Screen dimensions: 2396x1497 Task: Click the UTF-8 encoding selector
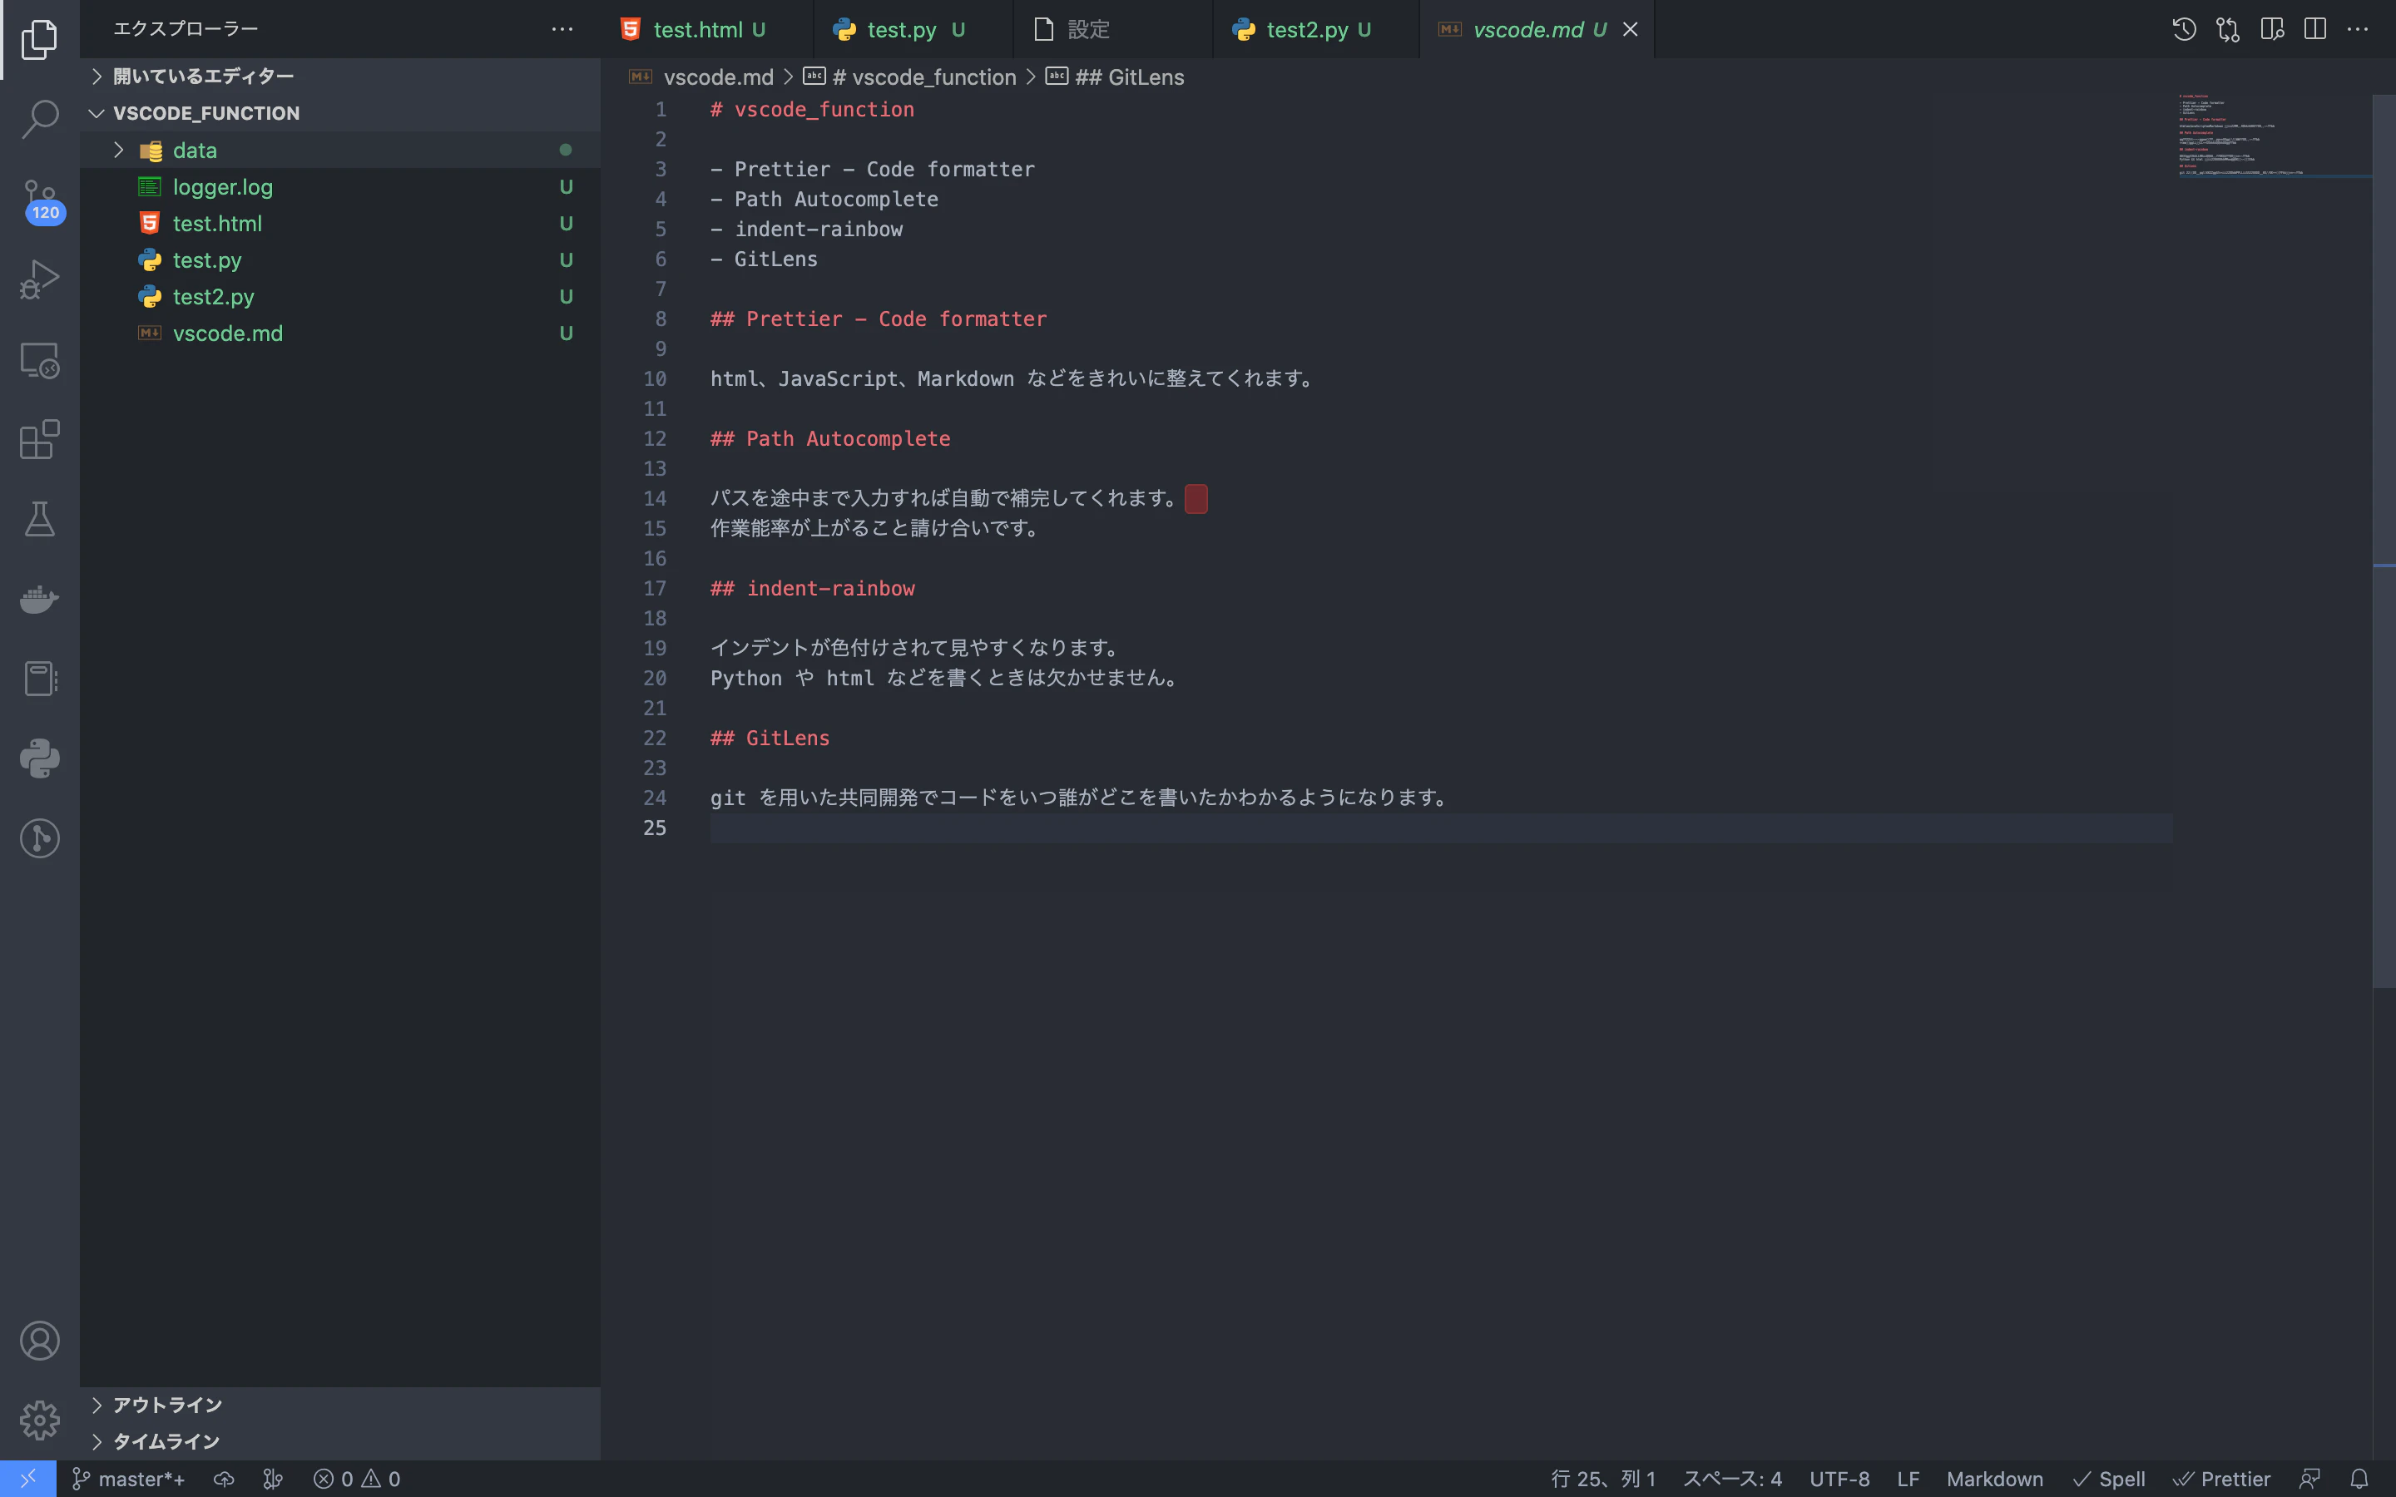[x=1839, y=1480]
